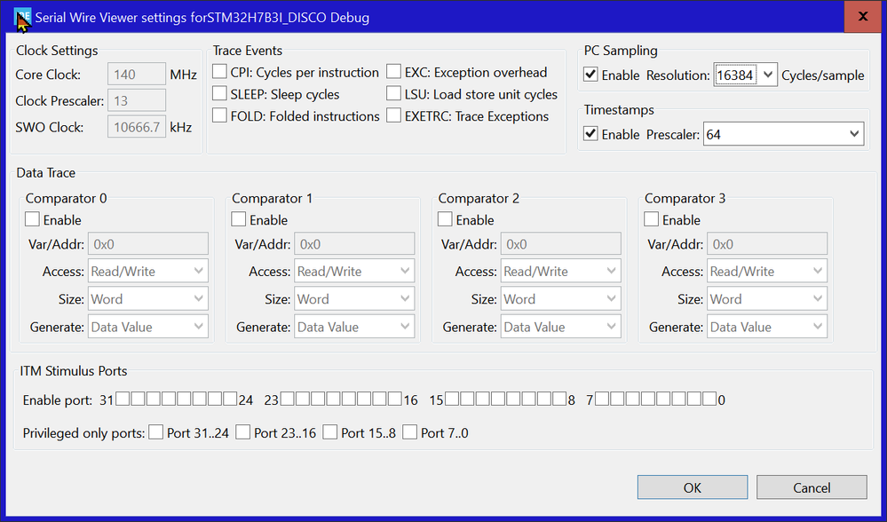This screenshot has height=522, width=887.
Task: Check privileged only Port 31..24
Action: (x=156, y=432)
